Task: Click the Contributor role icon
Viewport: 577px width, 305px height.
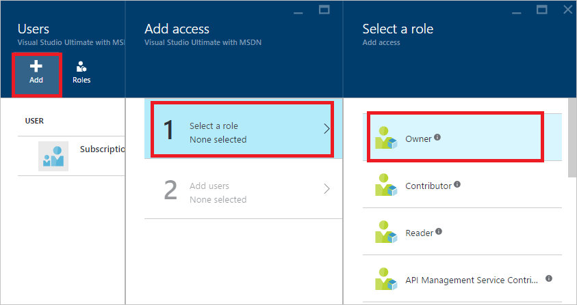Action: point(386,185)
